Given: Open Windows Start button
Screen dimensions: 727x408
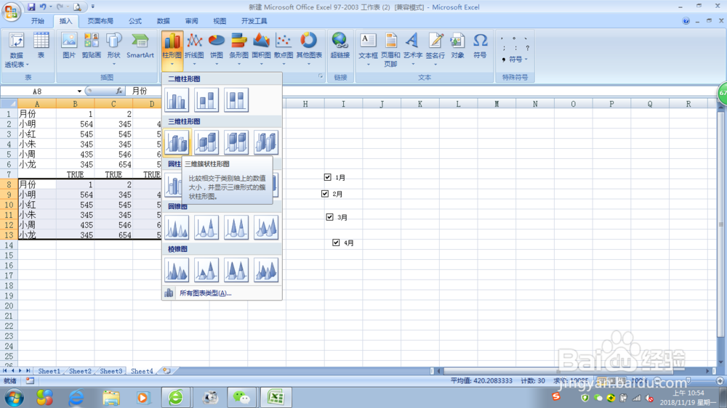Looking at the screenshot, I should 14,397.
